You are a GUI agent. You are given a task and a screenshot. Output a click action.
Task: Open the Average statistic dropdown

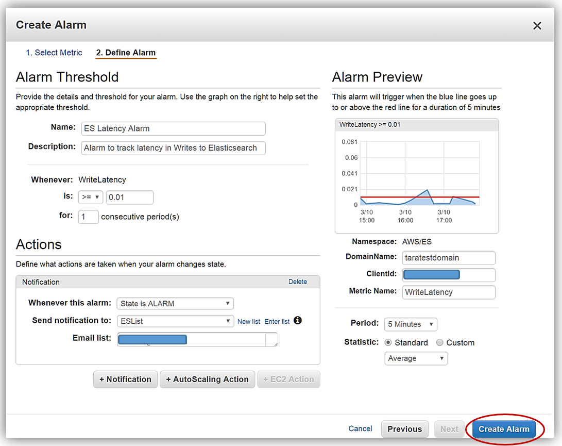(x=416, y=358)
